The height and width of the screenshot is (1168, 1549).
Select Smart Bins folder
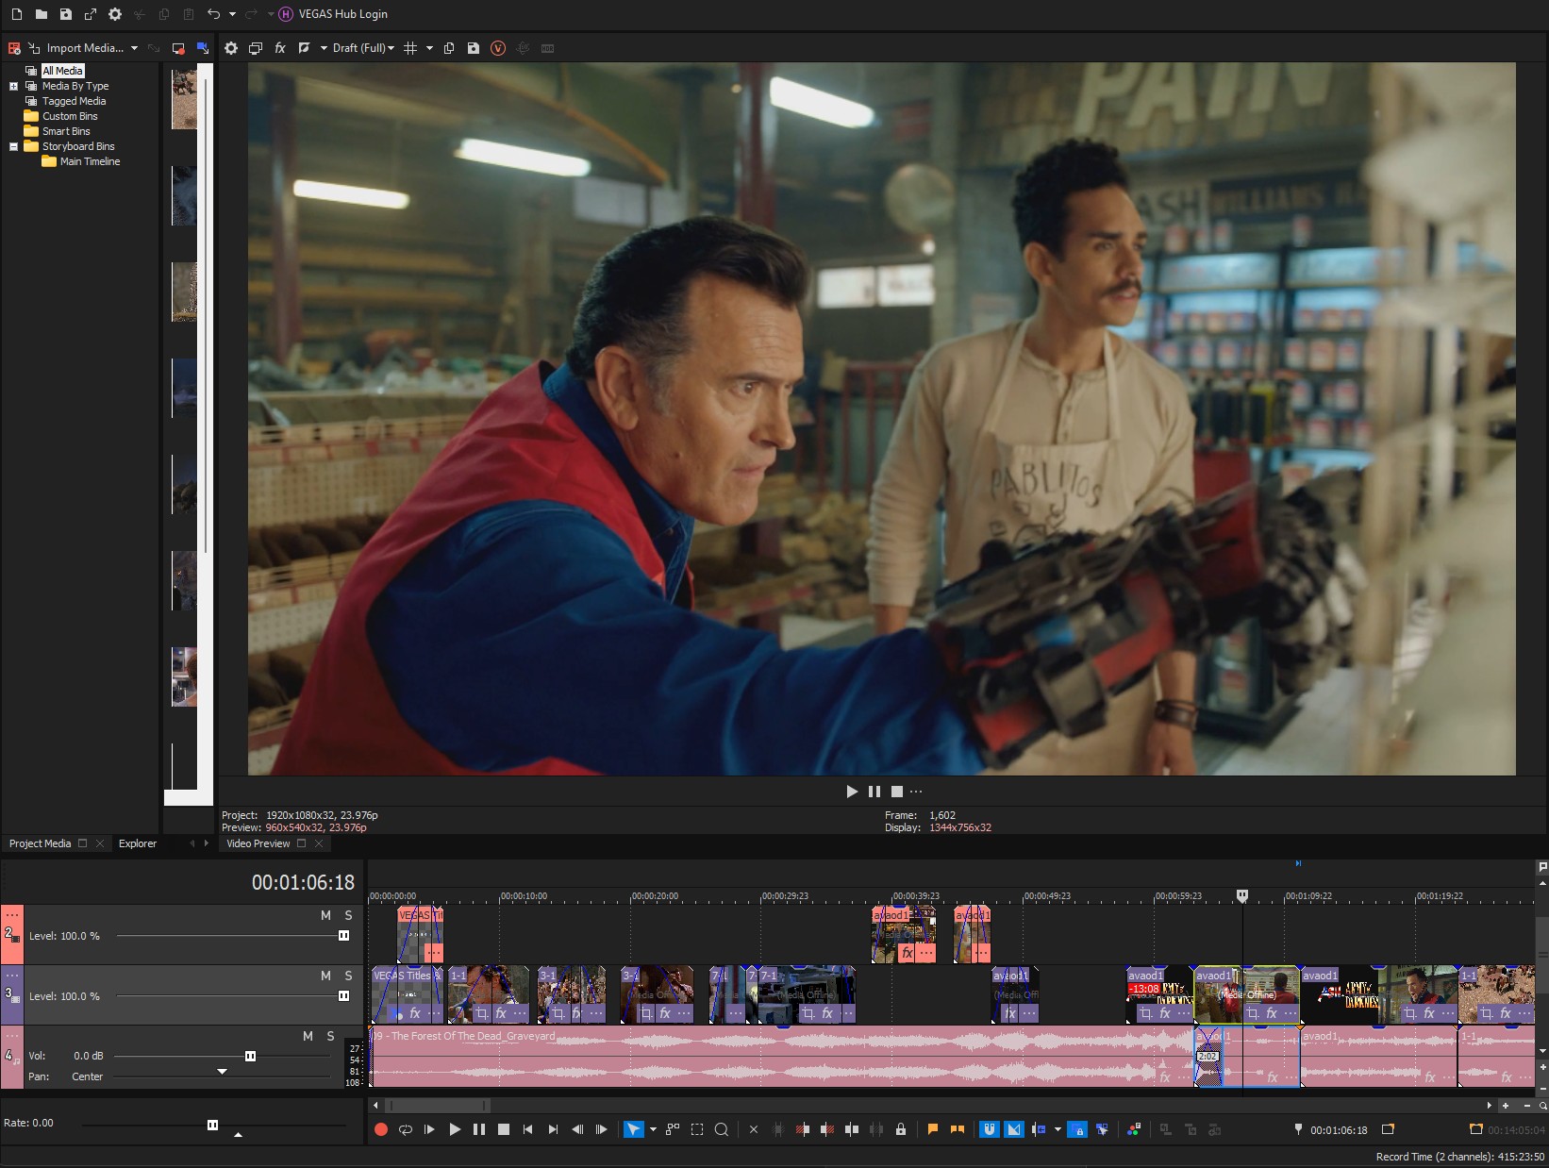pyautogui.click(x=66, y=131)
